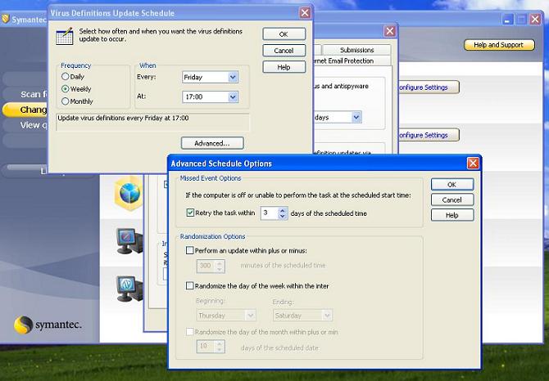Select the Change settings sidebar item
549x381 pixels.
[x=25, y=110]
